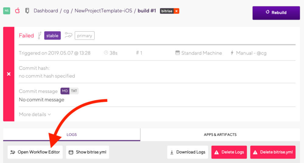
Task: Click the Delete Logs button
Action: tap(229, 152)
